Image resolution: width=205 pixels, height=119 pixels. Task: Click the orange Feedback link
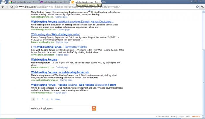tap(196, 117)
